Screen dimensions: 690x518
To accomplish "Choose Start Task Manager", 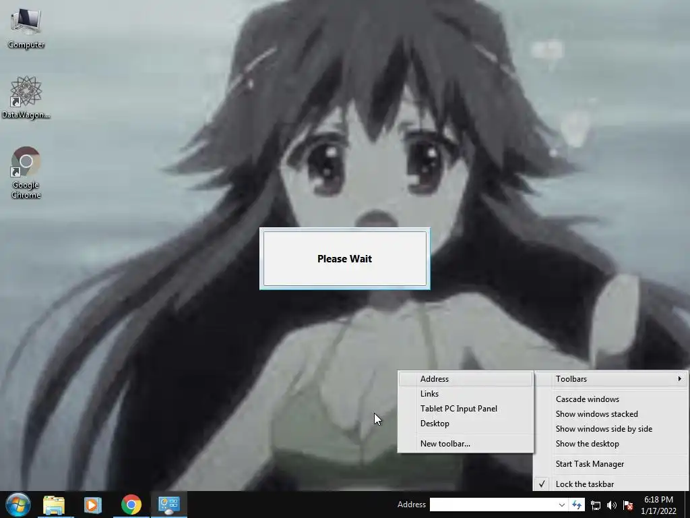I will 610,464.
